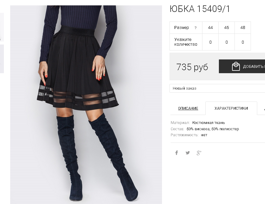The height and width of the screenshot is (204, 265).
Task: Select the ХАРАКТЕРИСТИКИ tab
Action: 231,108
